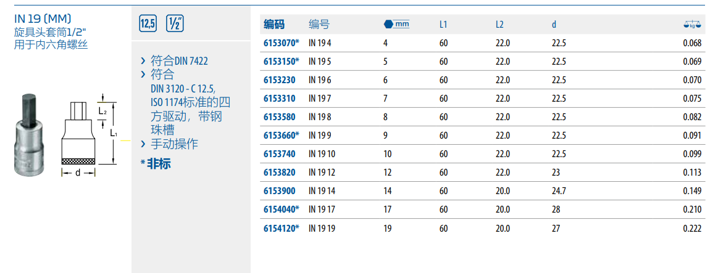Open product code 6153580
Image resolution: width=718 pixels, height=273 pixels.
(x=279, y=117)
